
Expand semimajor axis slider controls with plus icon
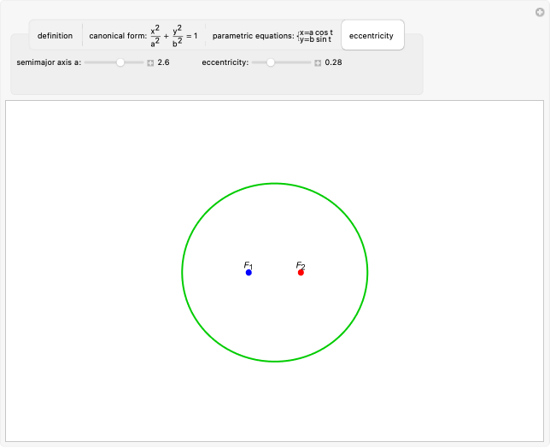pos(150,63)
